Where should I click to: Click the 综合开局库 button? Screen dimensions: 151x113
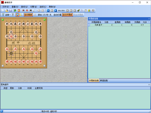(x=78, y=15)
